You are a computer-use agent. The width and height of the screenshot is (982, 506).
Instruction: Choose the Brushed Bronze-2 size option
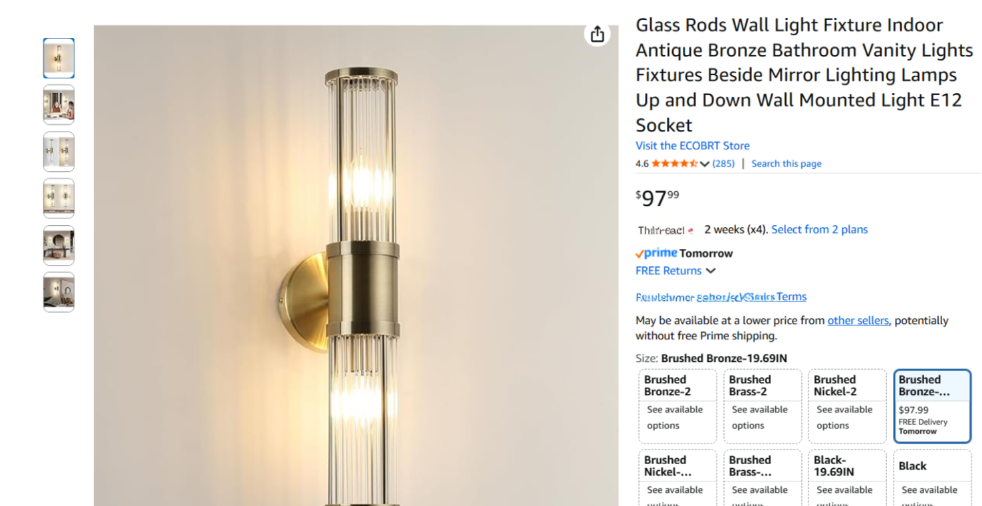(x=677, y=406)
